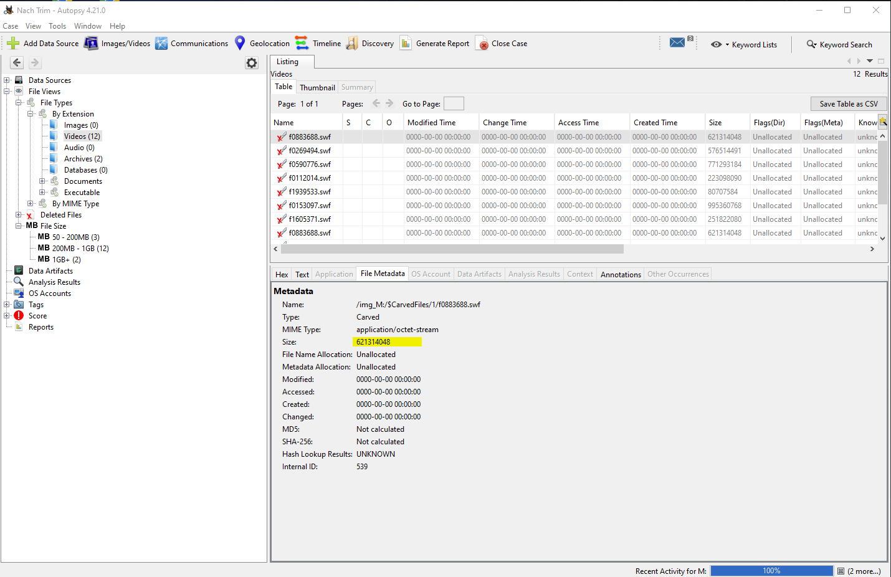Open the Timeline tool icon
Screen dimensions: 891x577
[302, 43]
